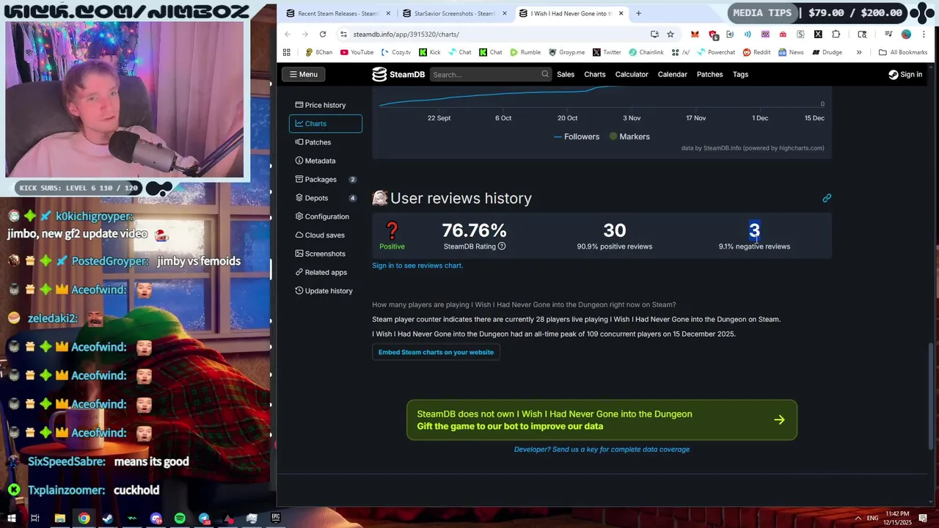Open Calendar in the SteamDB navbar

tap(673, 74)
